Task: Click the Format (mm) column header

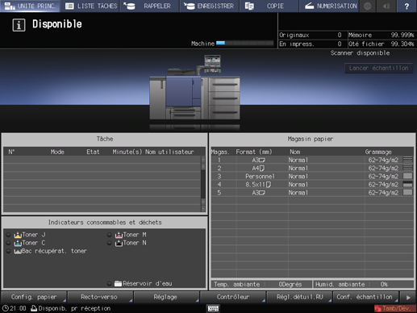Action: [x=254, y=152]
